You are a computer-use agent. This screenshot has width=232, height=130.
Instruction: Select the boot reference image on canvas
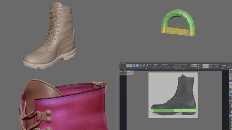point(173,95)
